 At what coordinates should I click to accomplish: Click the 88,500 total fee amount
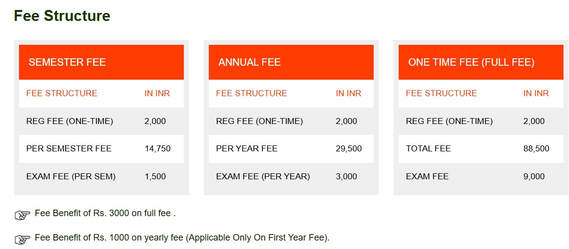(536, 148)
